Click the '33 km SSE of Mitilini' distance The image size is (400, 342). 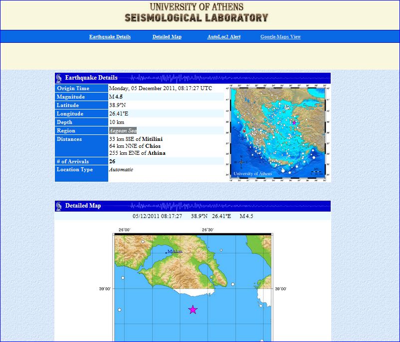point(136,139)
